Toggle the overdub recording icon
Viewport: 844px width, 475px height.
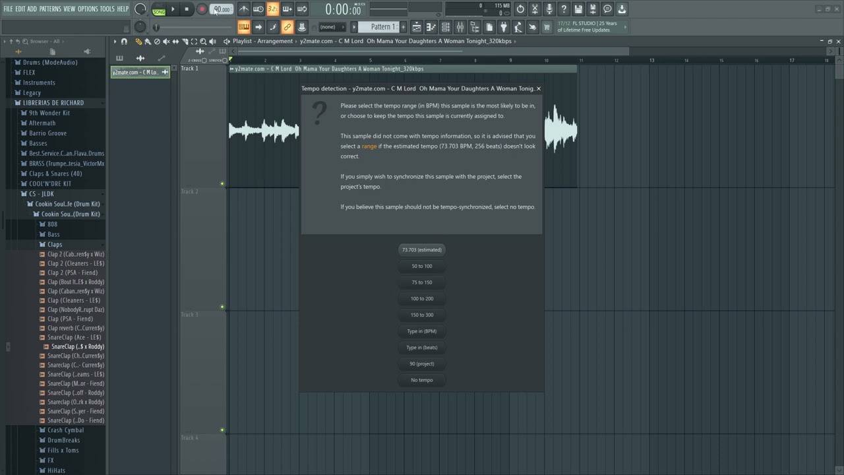(287, 9)
